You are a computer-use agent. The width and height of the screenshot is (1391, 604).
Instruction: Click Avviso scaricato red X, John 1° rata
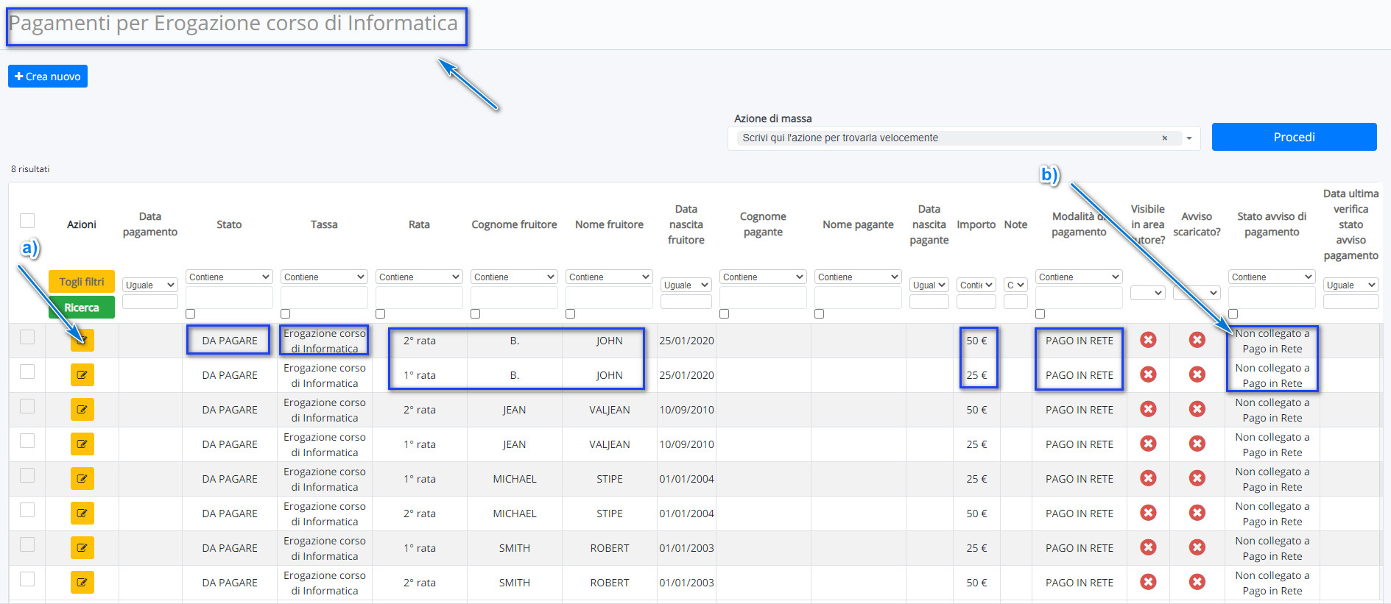click(x=1197, y=374)
